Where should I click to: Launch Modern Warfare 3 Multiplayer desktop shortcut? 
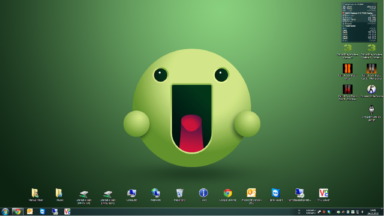pyautogui.click(x=371, y=48)
